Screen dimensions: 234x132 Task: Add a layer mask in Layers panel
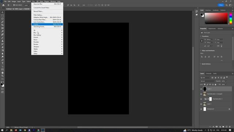click(217, 127)
